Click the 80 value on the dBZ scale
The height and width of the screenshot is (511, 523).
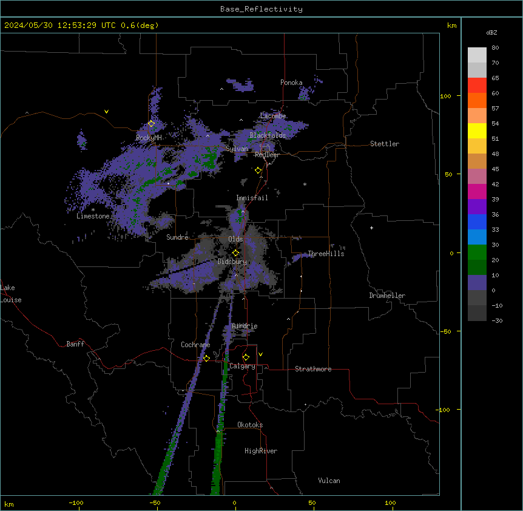click(495, 48)
